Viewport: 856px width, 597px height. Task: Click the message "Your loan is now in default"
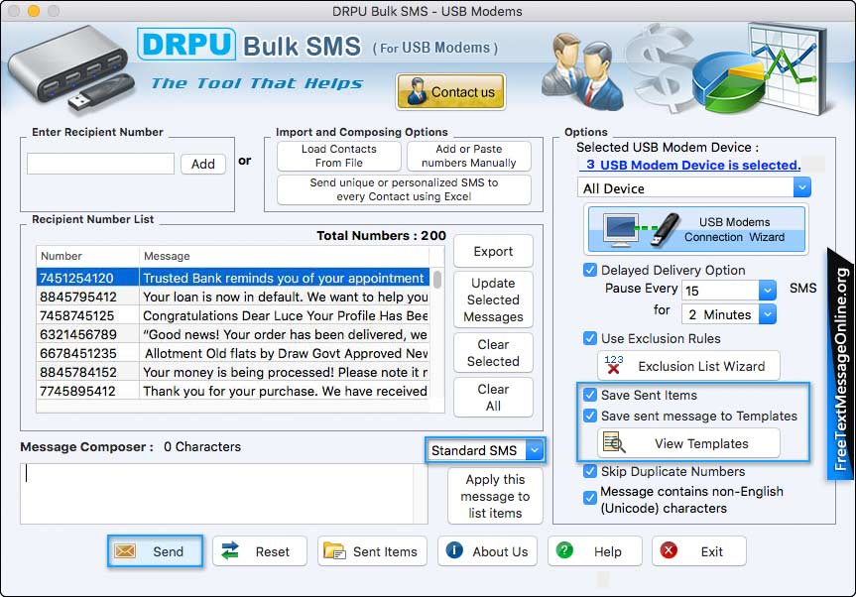coord(286,297)
